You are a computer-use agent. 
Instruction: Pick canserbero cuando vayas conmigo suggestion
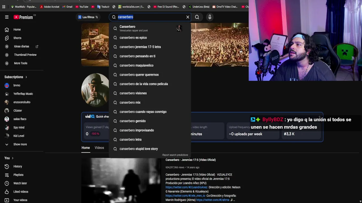click(150, 112)
